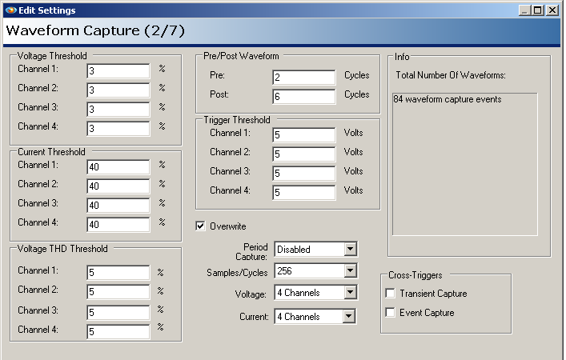Click the Pre cycles input field
Viewport: 566px width, 360px height.
coord(304,77)
